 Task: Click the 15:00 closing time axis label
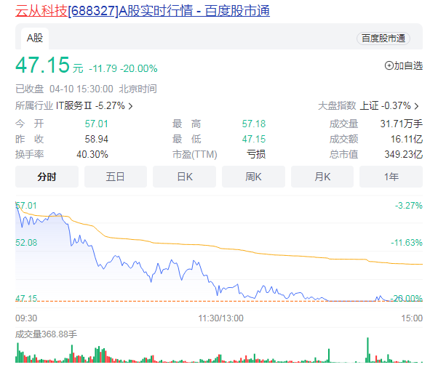click(412, 318)
